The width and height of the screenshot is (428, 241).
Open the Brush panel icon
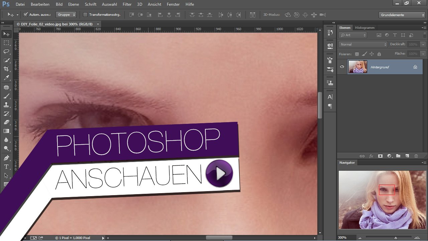point(330,70)
